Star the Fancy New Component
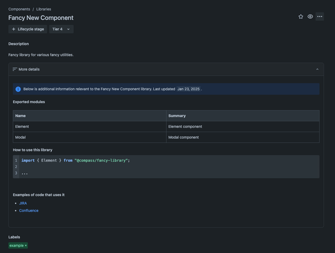Image resolution: width=335 pixels, height=253 pixels. (x=300, y=17)
